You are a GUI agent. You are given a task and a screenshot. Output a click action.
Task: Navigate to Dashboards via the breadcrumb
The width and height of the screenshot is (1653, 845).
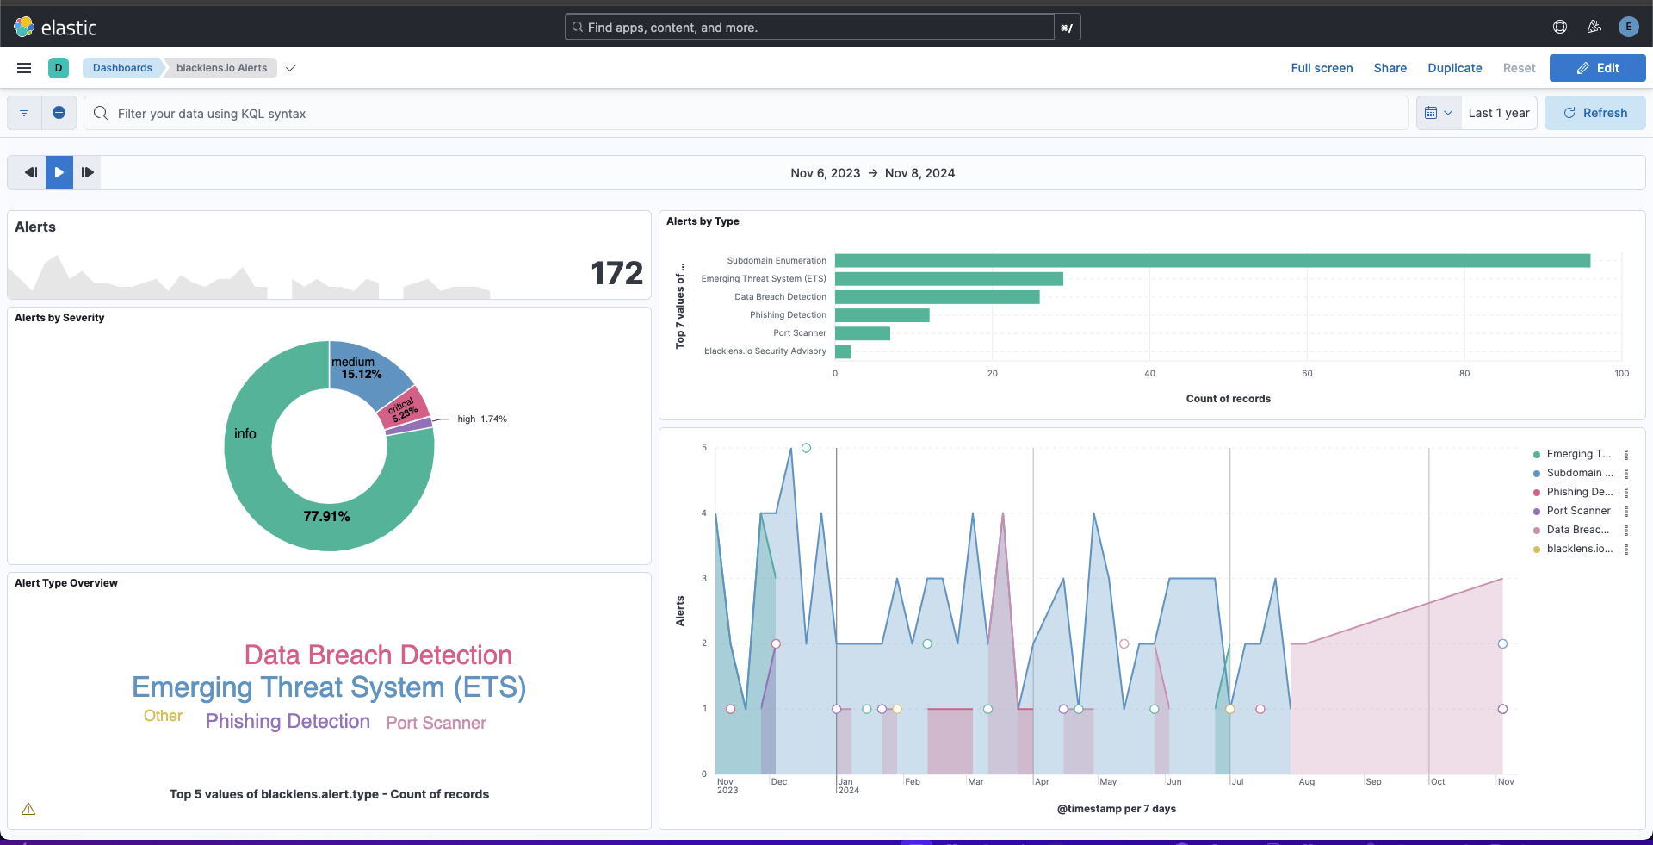point(122,68)
